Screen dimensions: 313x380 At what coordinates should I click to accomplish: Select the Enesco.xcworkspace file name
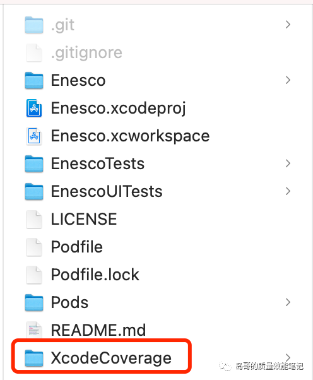pos(130,136)
